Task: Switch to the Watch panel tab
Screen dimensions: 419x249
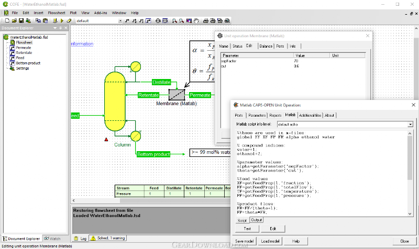Action: pyautogui.click(x=52, y=239)
